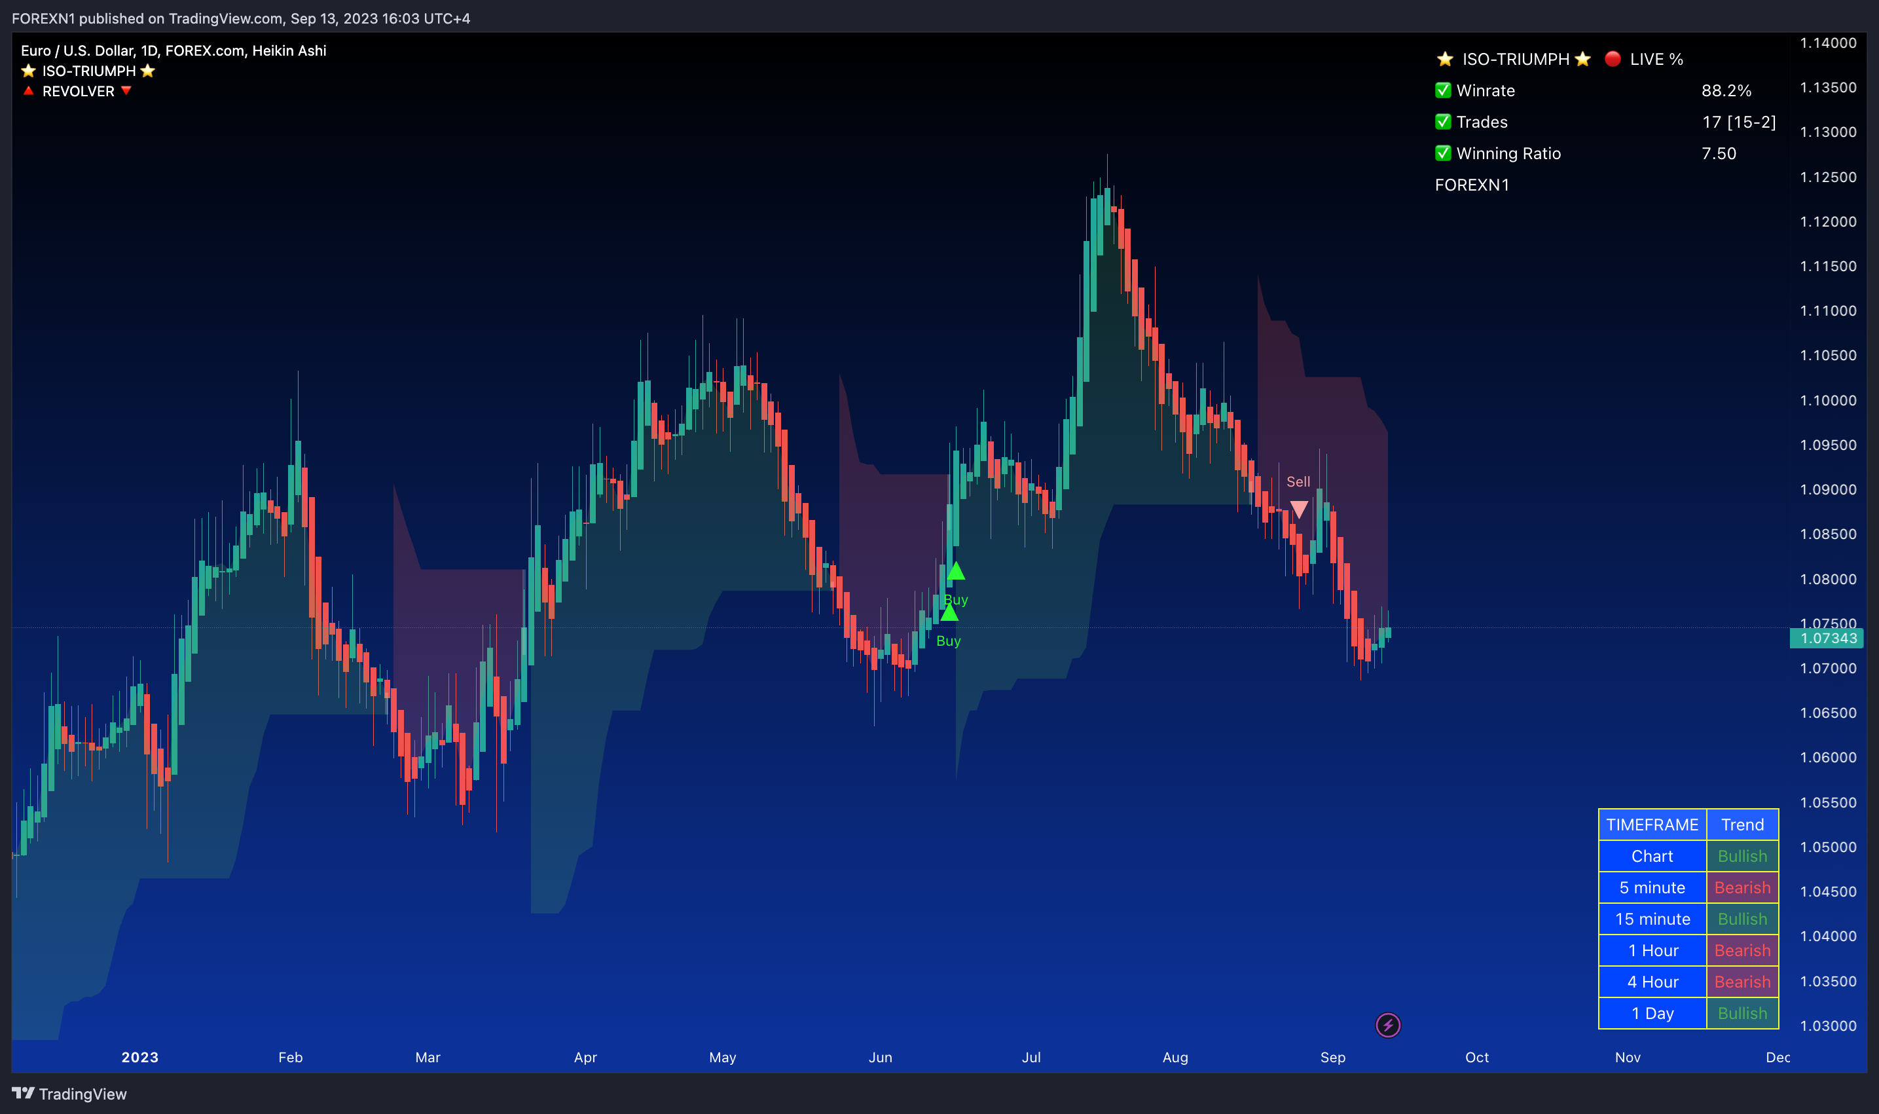Click the 1 Hour timeframe cell
This screenshot has width=1879, height=1114.
tap(1652, 950)
